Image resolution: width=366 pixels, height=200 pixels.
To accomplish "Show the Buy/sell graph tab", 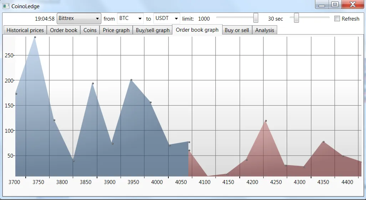I will click(153, 30).
